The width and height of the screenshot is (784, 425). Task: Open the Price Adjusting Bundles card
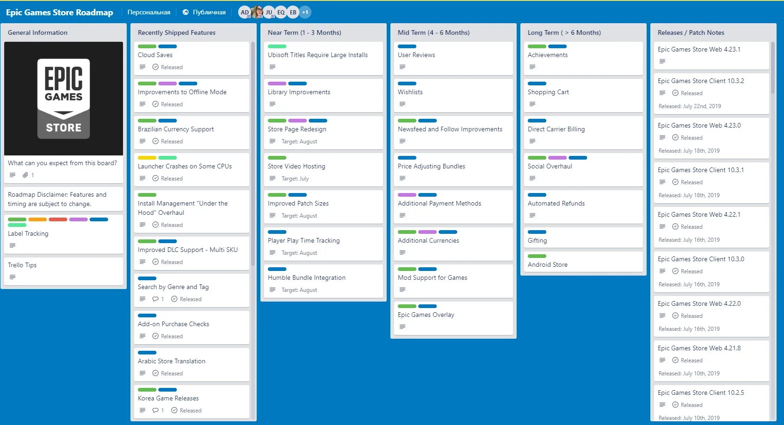454,170
